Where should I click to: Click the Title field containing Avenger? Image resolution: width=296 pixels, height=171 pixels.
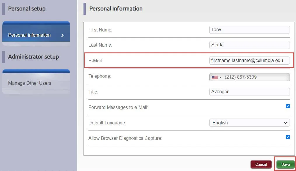pos(249,92)
